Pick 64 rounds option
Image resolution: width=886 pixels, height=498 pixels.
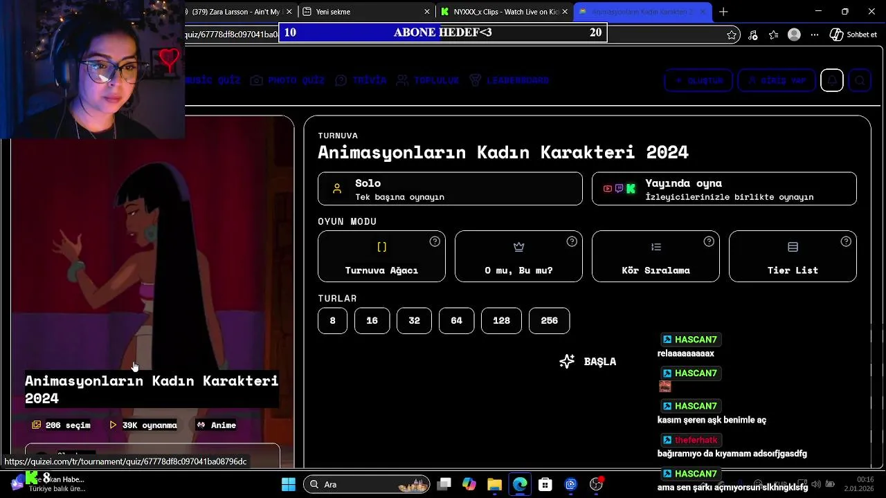pyautogui.click(x=456, y=321)
